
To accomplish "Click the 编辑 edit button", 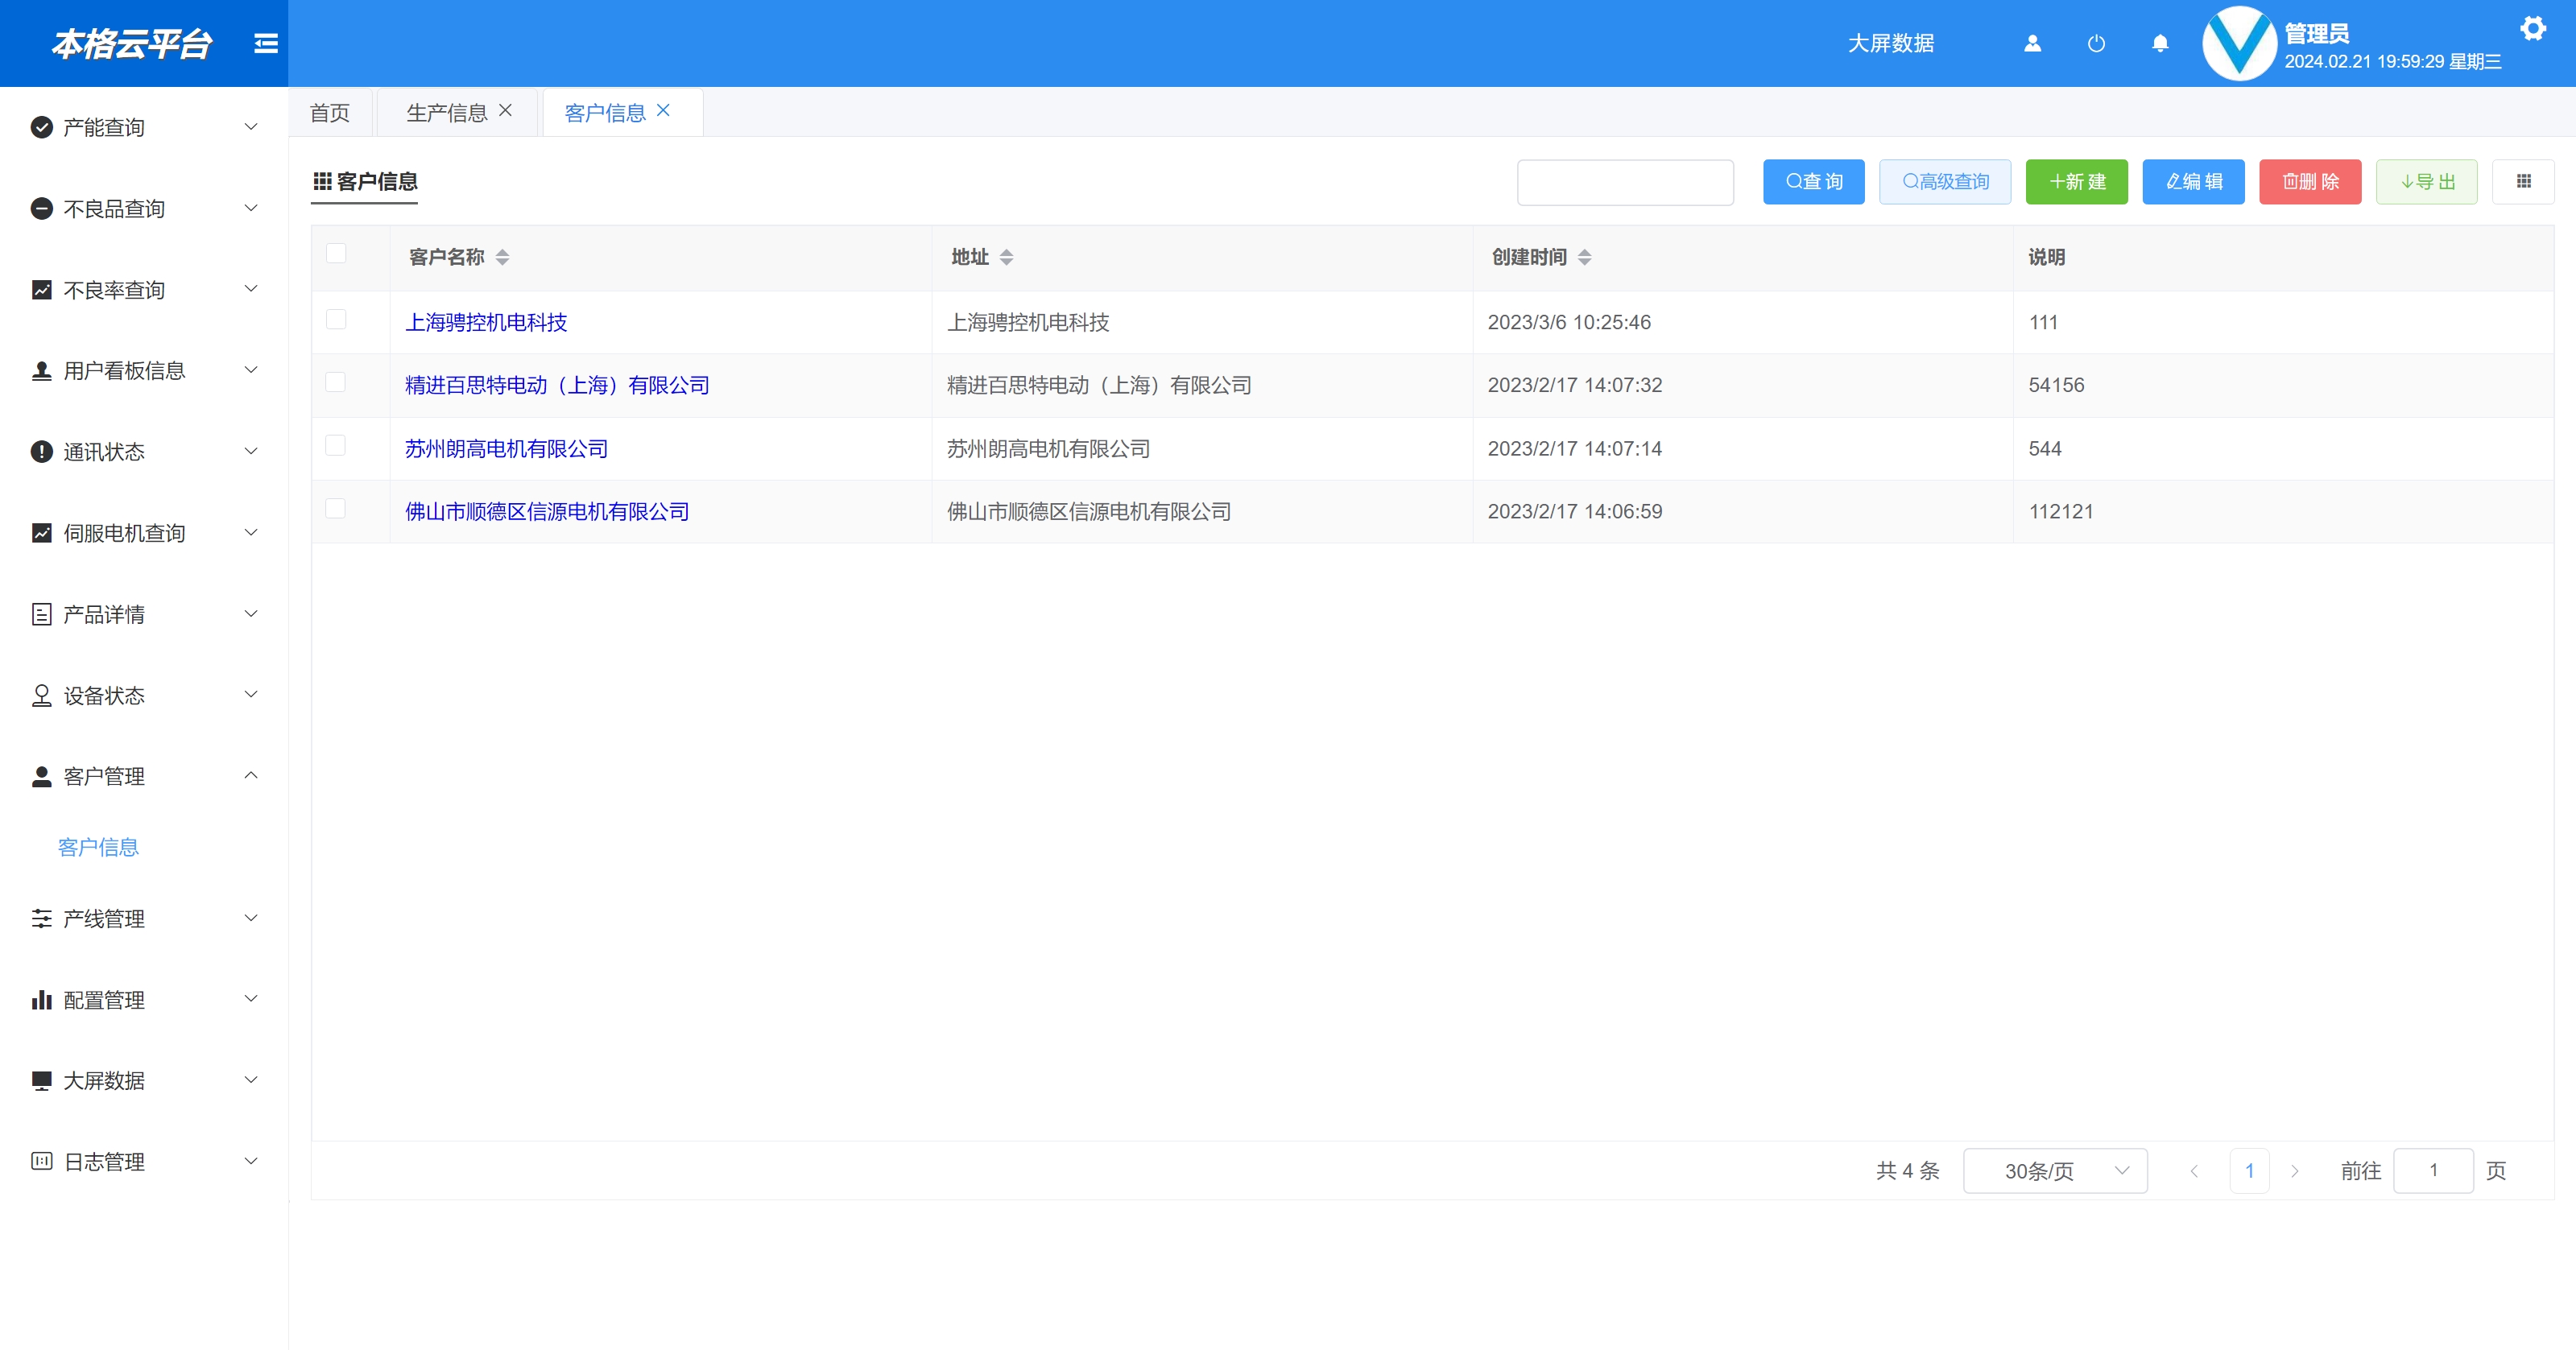I will coord(2193,181).
